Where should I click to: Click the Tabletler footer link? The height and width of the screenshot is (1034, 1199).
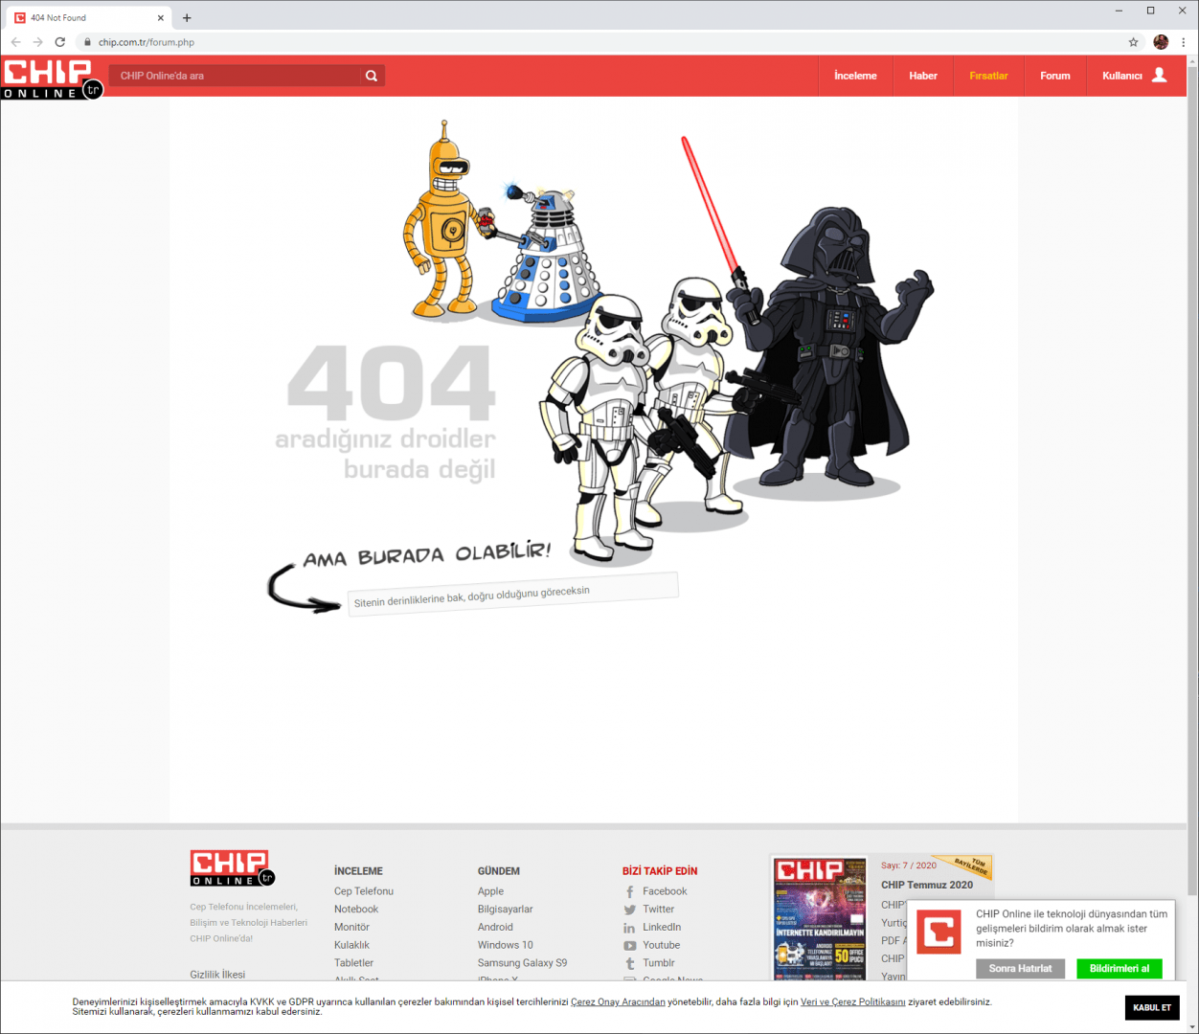(353, 963)
